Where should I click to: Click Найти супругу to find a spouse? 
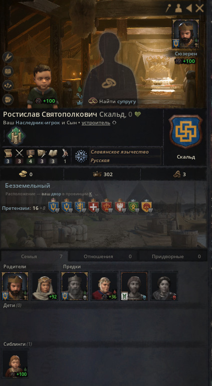[x=112, y=101]
